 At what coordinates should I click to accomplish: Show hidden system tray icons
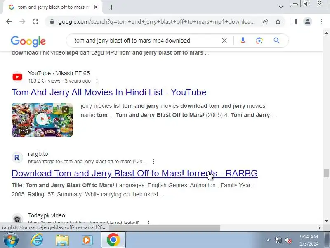pyautogui.click(x=268, y=240)
